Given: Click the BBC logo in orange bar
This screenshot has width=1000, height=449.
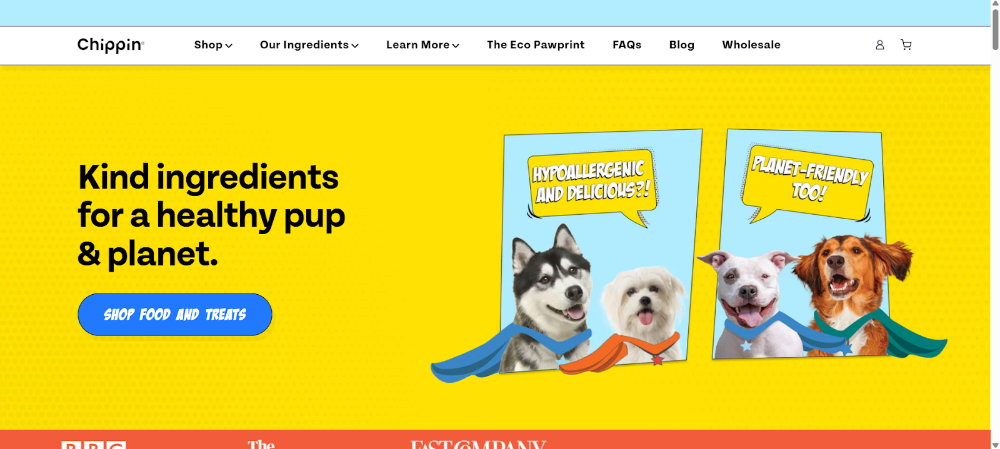Looking at the screenshot, I should click(94, 445).
